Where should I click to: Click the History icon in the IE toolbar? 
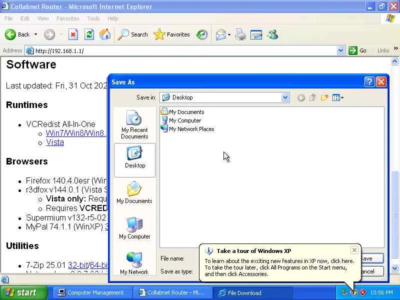(202, 34)
